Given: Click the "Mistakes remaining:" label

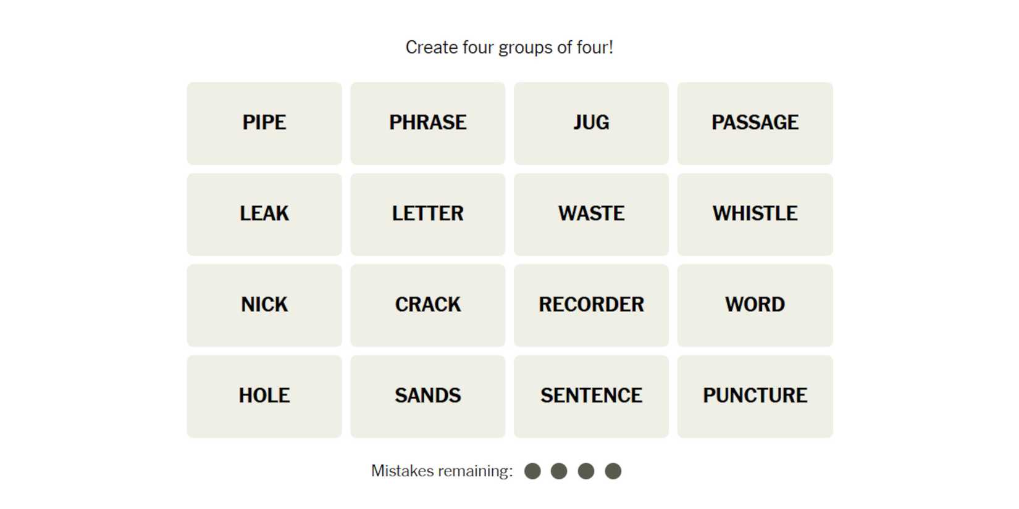Looking at the screenshot, I should click(x=442, y=471).
